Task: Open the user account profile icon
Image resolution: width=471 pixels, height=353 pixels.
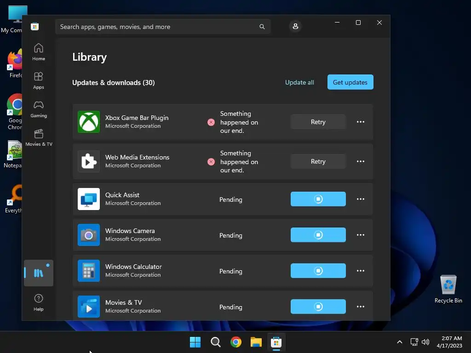Action: point(295,26)
